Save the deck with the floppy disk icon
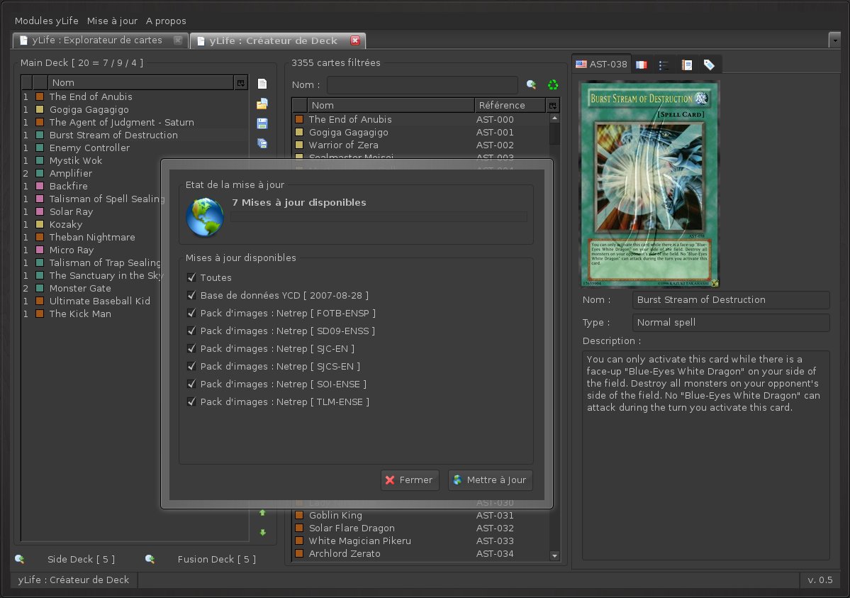Screen dimensions: 850x598 point(262,123)
